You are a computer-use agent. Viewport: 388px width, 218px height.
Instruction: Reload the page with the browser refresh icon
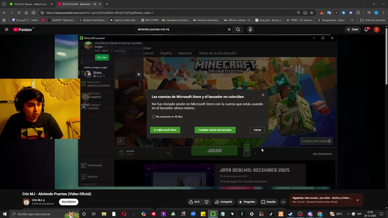[x=19, y=13]
